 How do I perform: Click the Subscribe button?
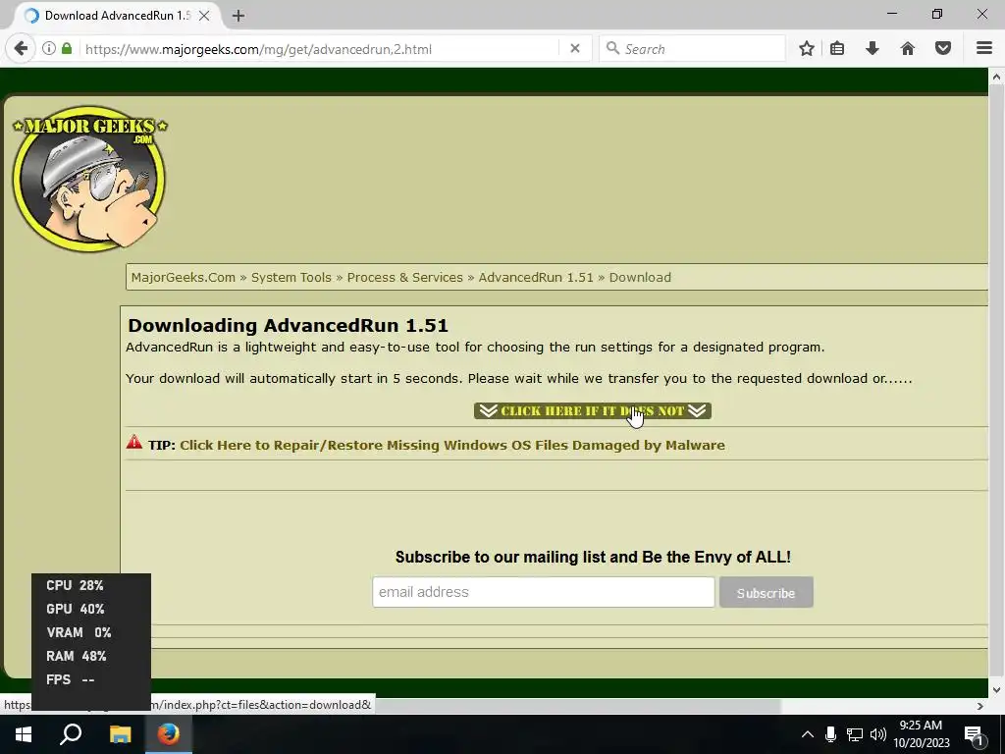[766, 592]
